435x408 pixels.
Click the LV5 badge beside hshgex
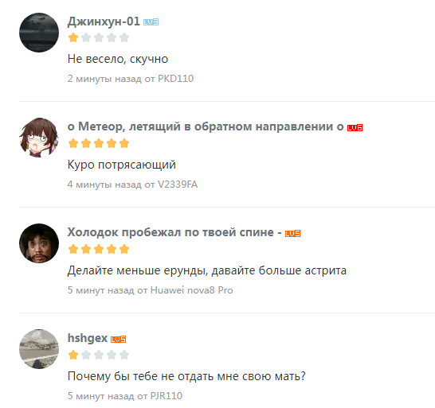pos(118,339)
